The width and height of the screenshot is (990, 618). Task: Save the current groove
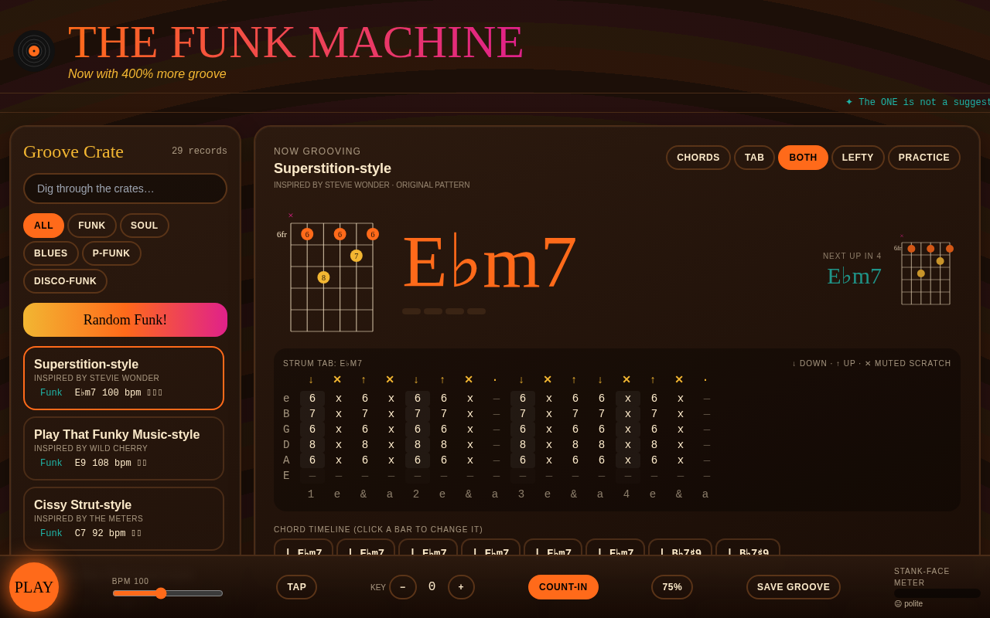[x=794, y=587]
